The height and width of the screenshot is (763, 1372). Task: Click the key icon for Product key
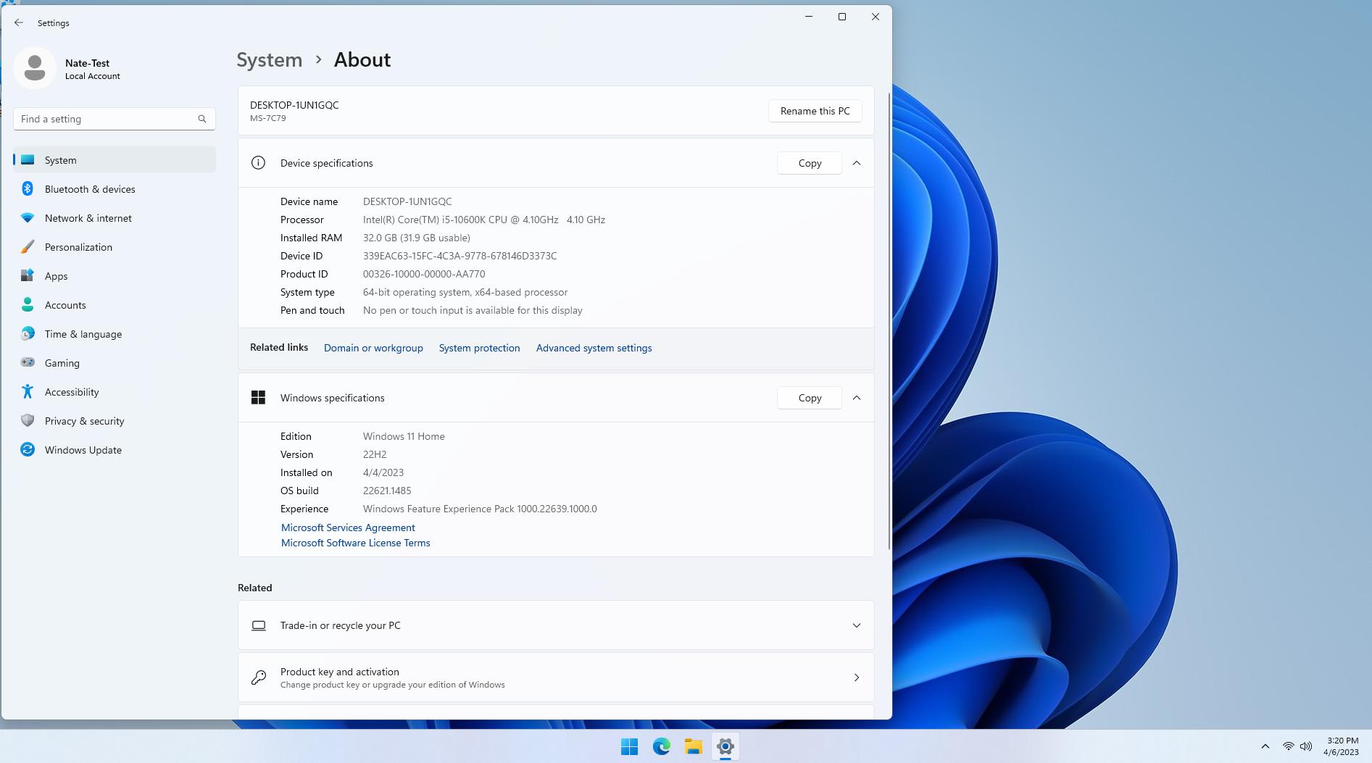click(259, 677)
